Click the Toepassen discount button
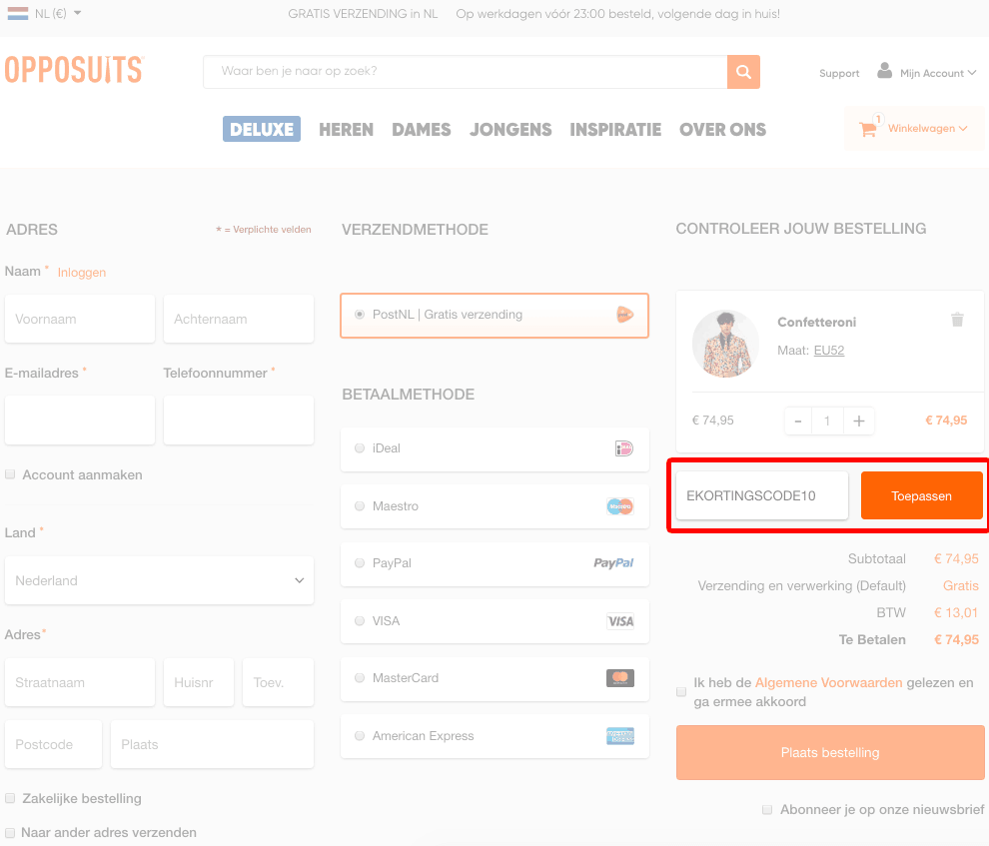989x846 pixels. [x=921, y=495]
